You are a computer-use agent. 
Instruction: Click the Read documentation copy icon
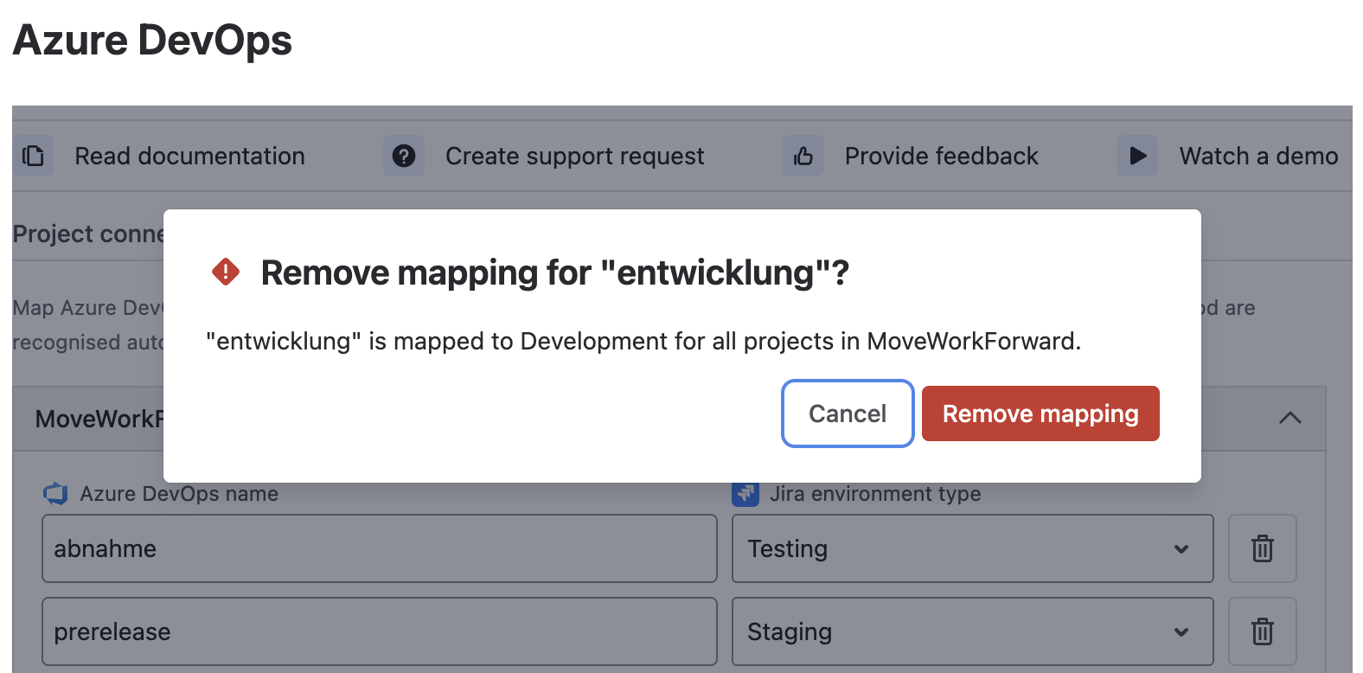[33, 156]
